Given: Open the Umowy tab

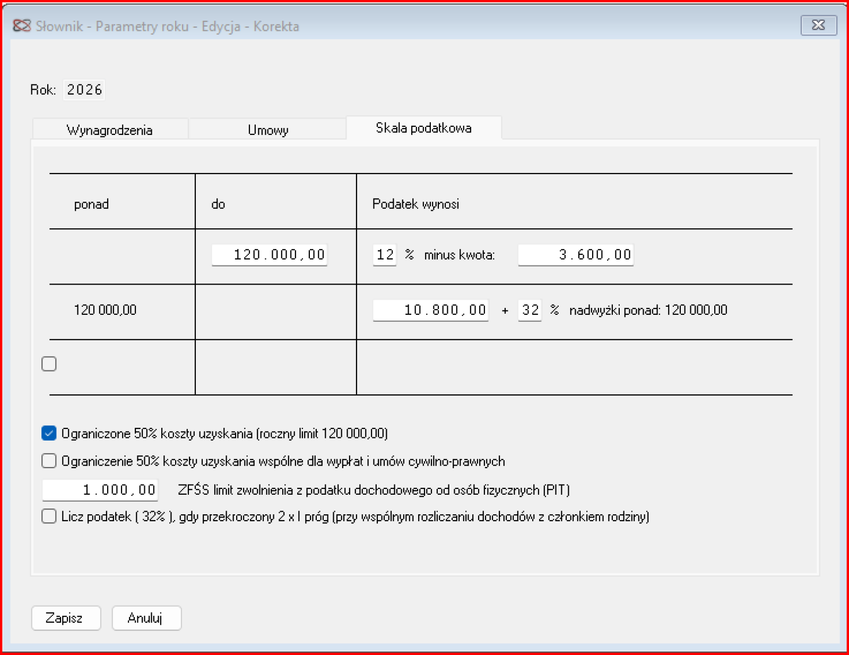Looking at the screenshot, I should click(268, 130).
